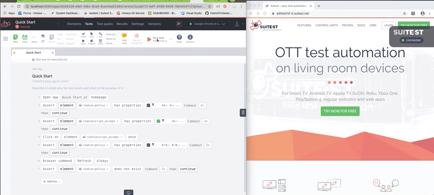Viewport: 434px width, 195px height.
Task: Start the test with Run test
Action: click(157, 39)
